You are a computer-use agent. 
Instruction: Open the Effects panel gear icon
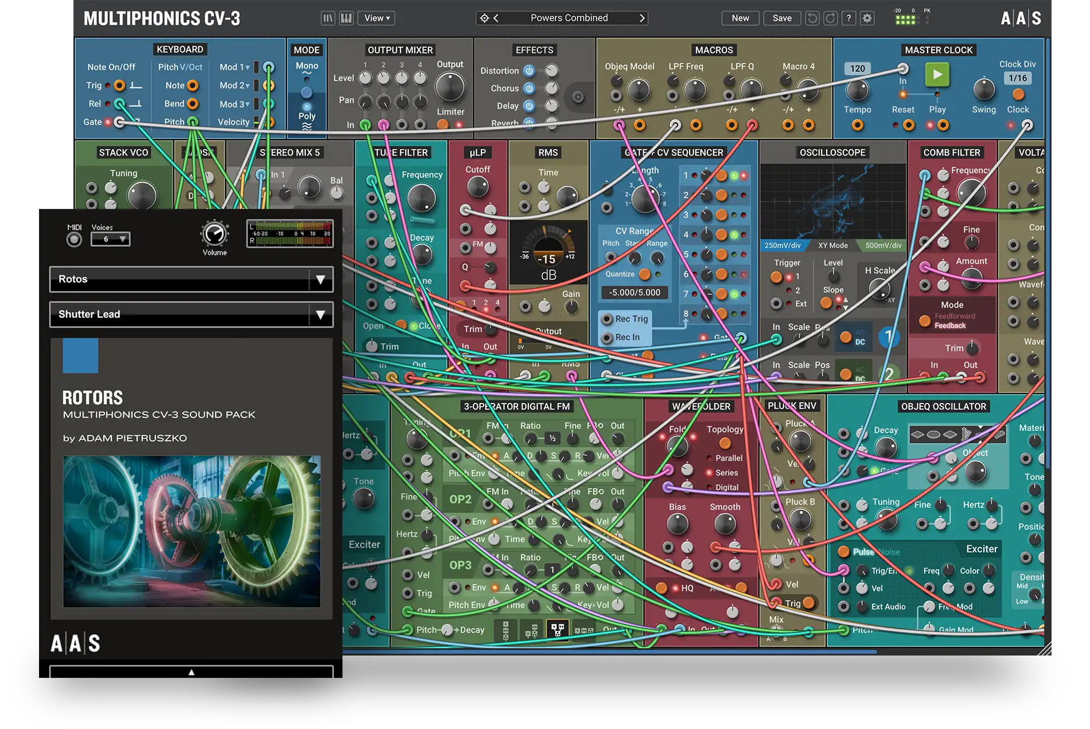[578, 98]
